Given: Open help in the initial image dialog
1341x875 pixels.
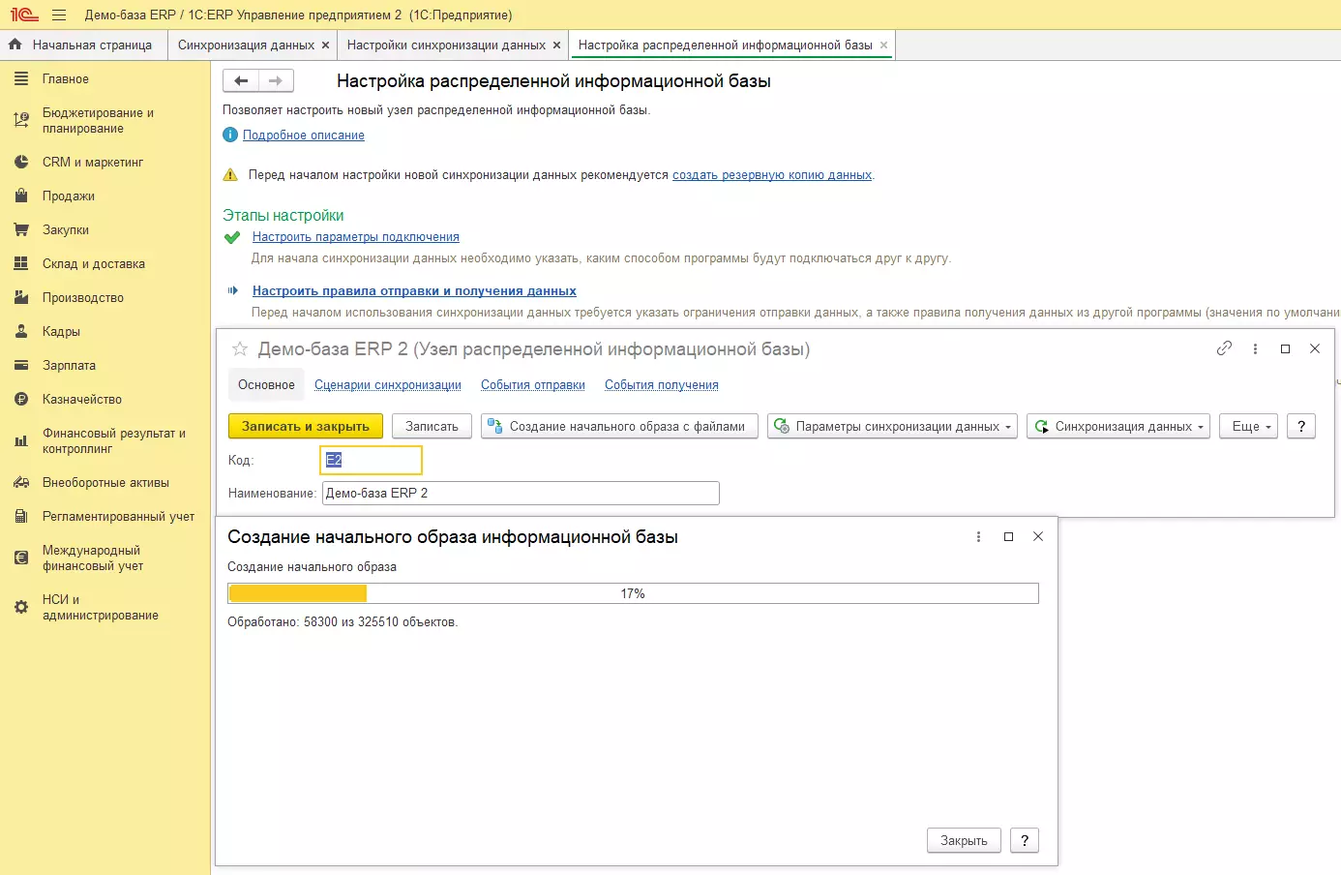Looking at the screenshot, I should tap(1025, 840).
